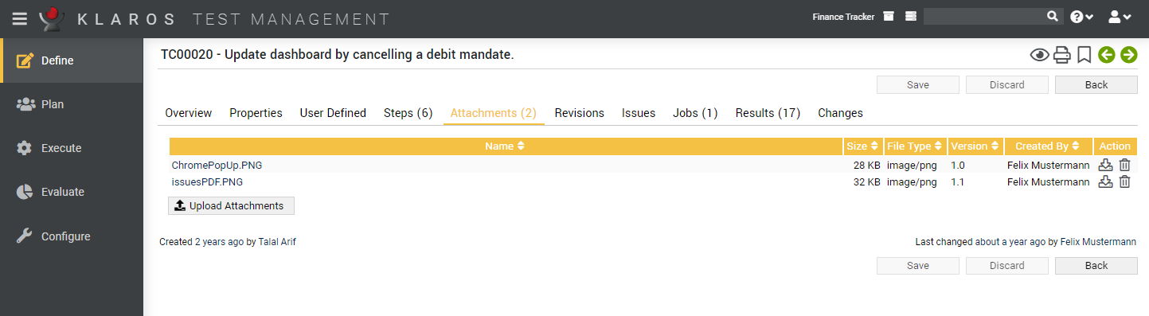Download the ChromePopUp.PNG attachment
The image size is (1149, 316).
click(1105, 165)
